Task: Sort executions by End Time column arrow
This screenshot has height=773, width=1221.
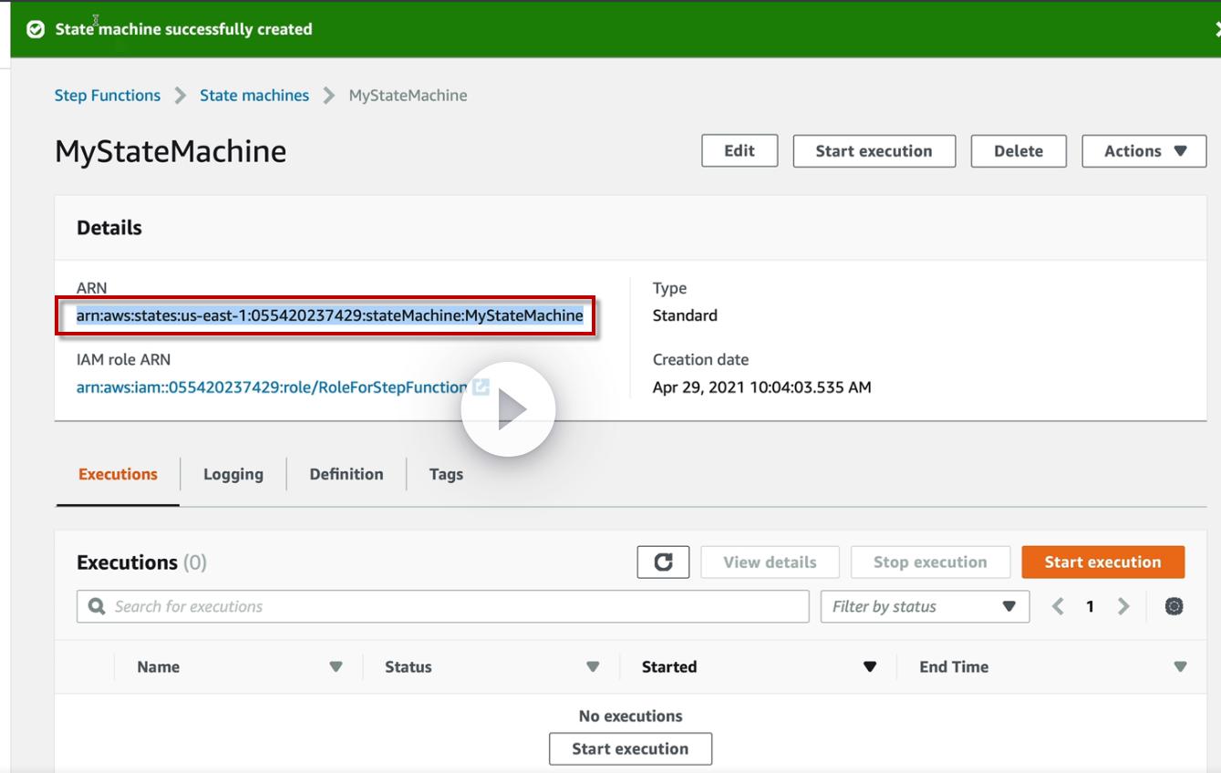Action: tap(1180, 667)
